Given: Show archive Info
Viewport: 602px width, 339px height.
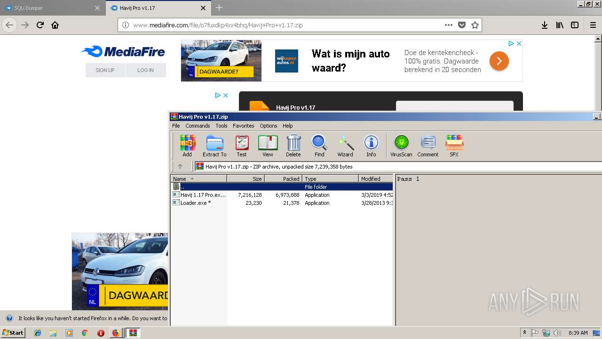Looking at the screenshot, I should 371,145.
